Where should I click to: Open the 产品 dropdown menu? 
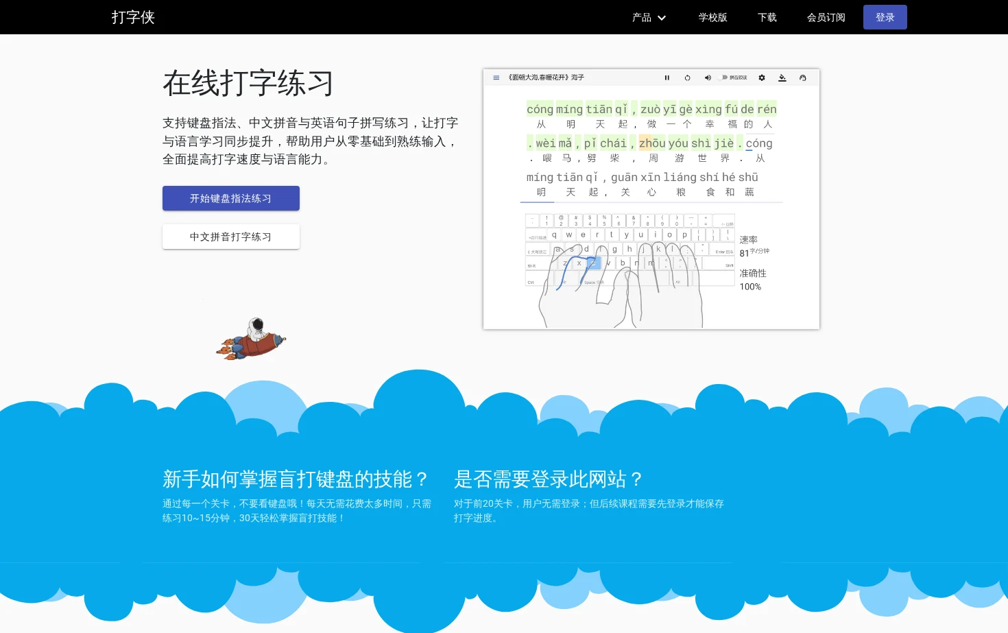click(x=649, y=17)
